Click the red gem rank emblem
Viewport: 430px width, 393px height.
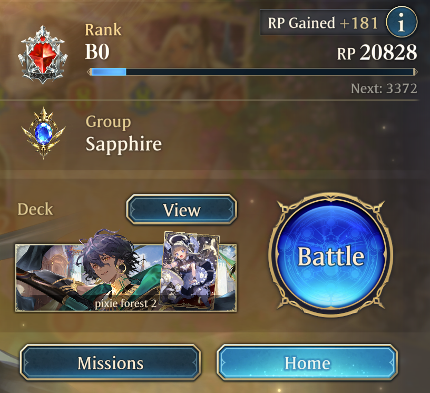point(43,54)
